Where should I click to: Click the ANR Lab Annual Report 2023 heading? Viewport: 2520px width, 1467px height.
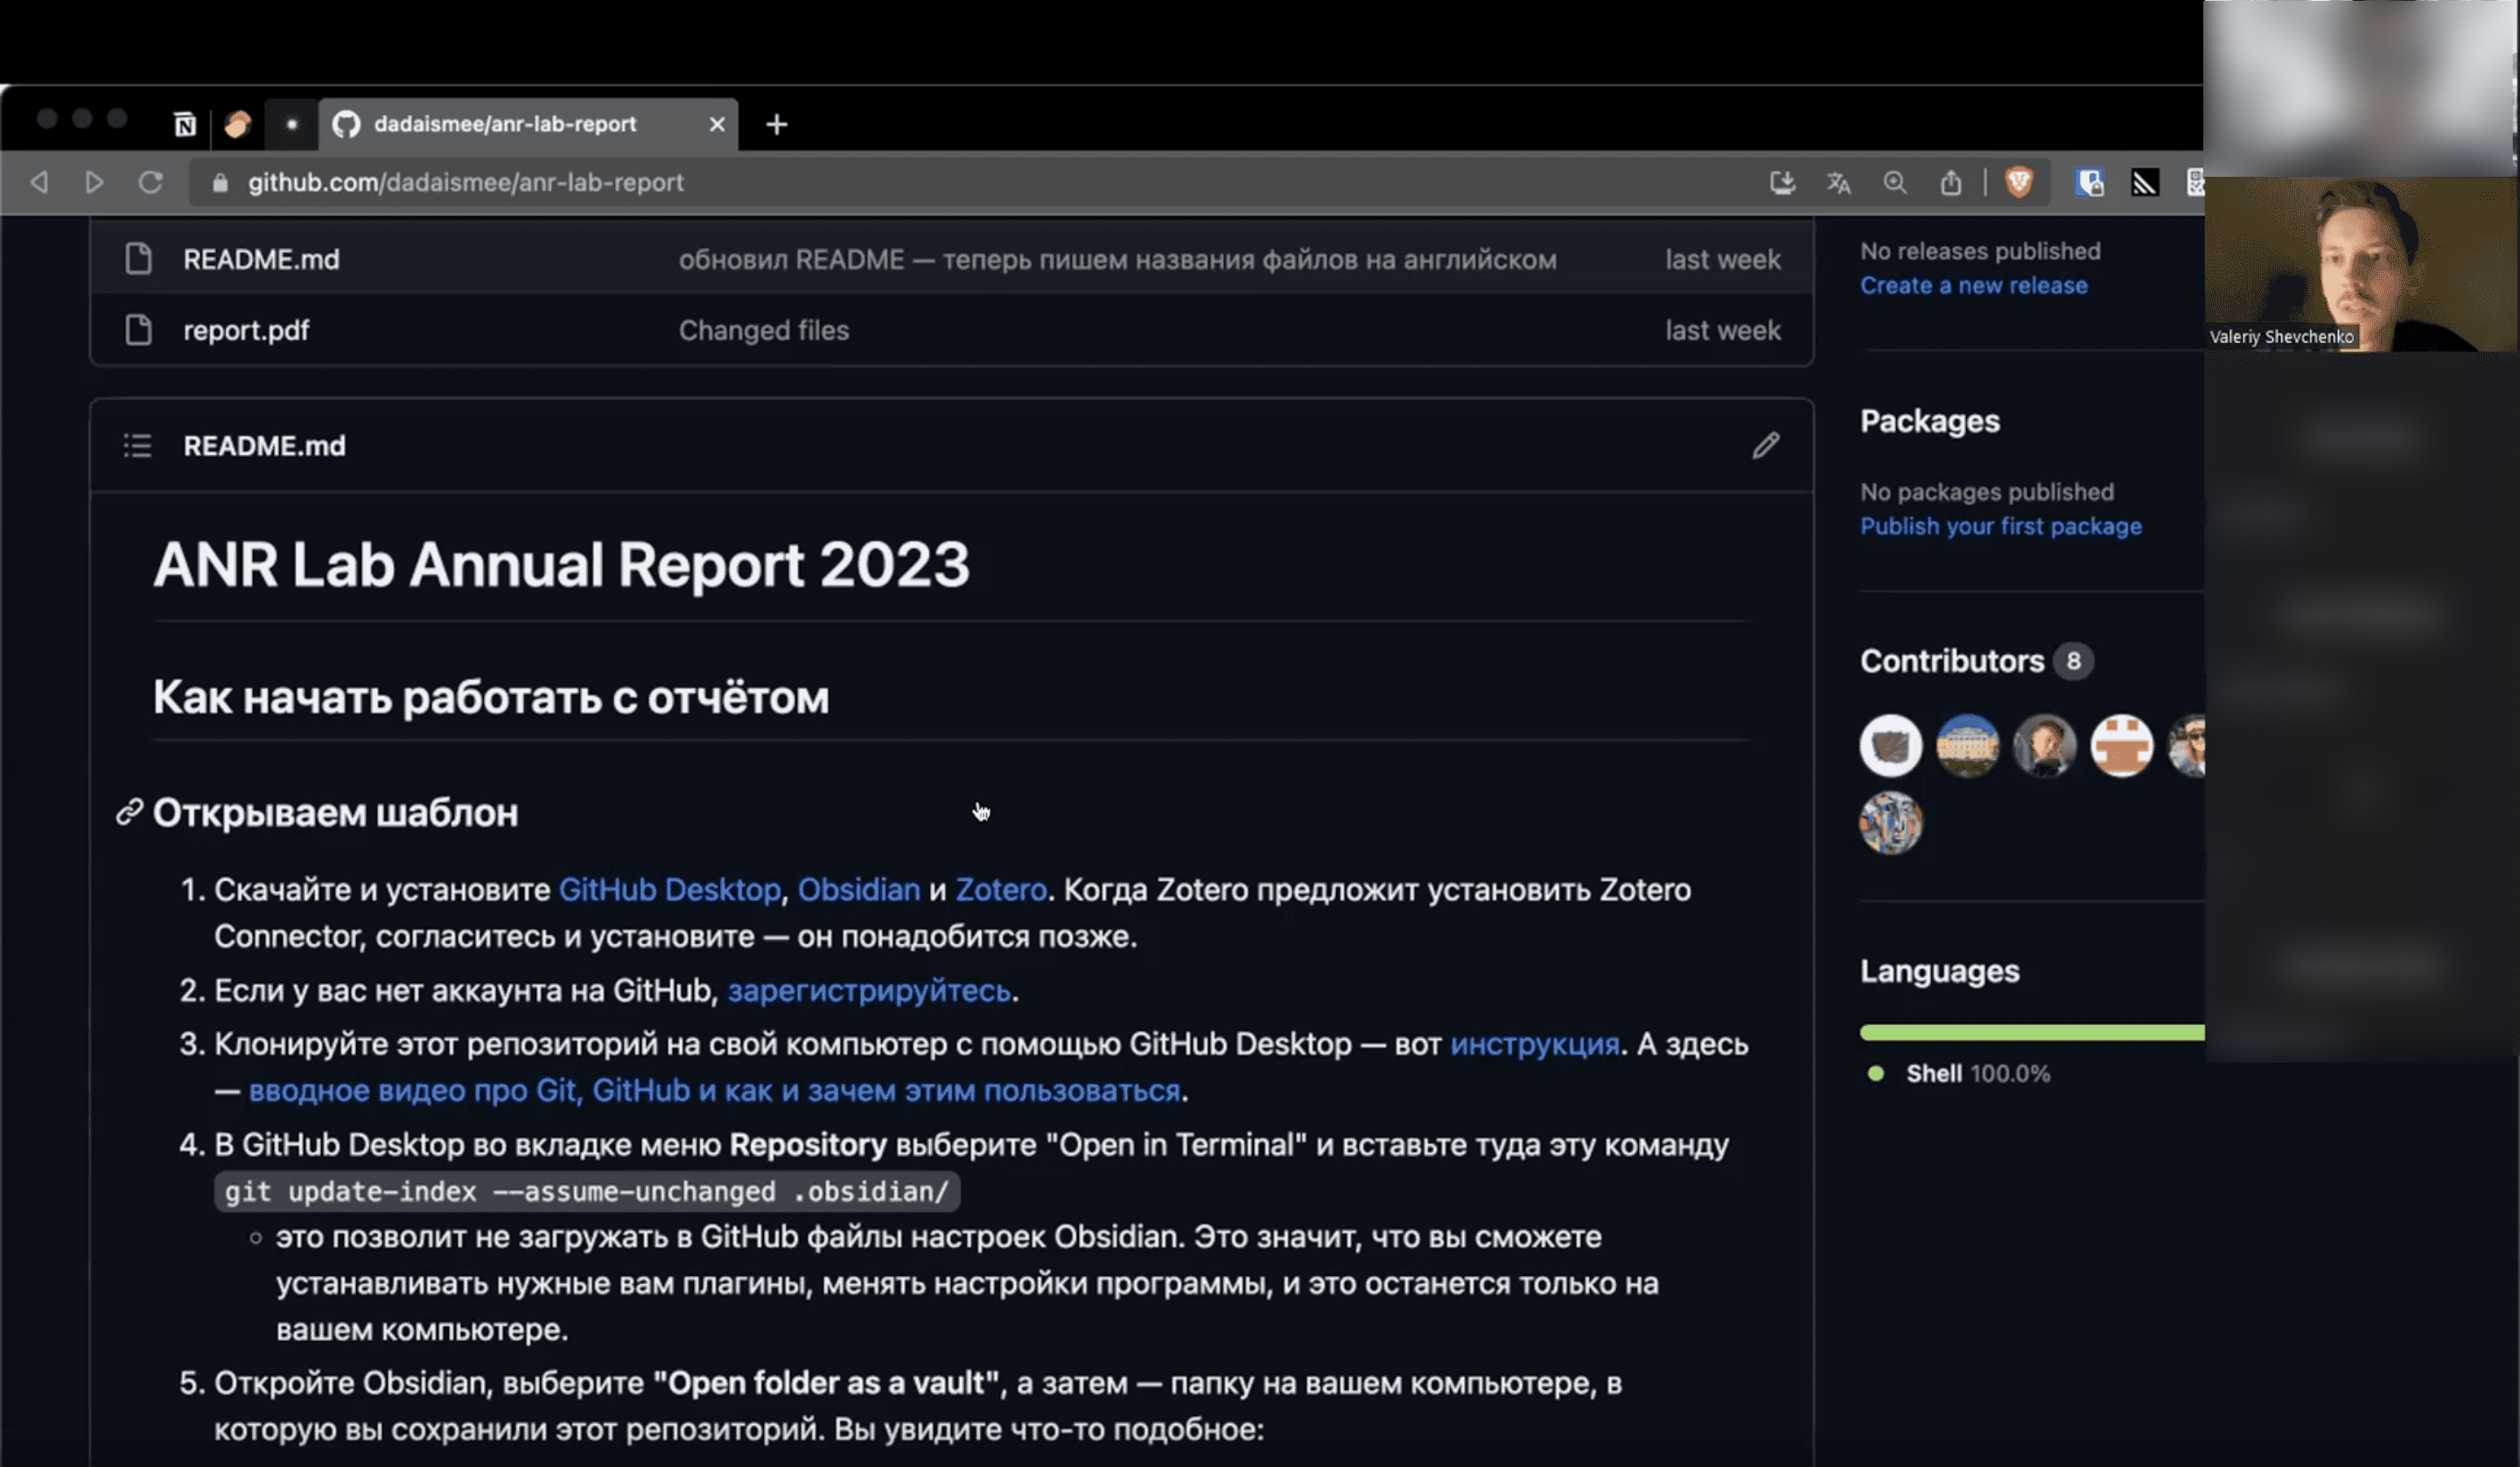click(x=561, y=565)
